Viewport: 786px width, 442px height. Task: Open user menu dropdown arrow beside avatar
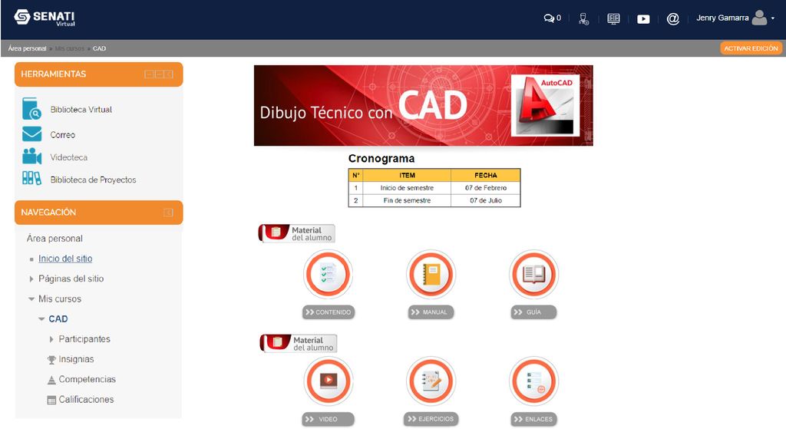click(773, 18)
